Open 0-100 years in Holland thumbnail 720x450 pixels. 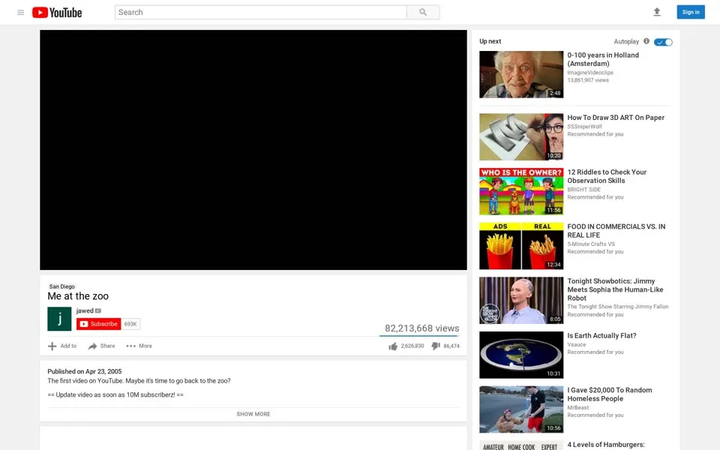click(x=521, y=74)
